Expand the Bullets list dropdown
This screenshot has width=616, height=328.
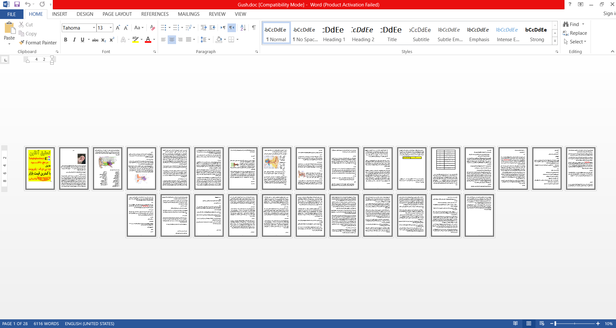point(170,28)
